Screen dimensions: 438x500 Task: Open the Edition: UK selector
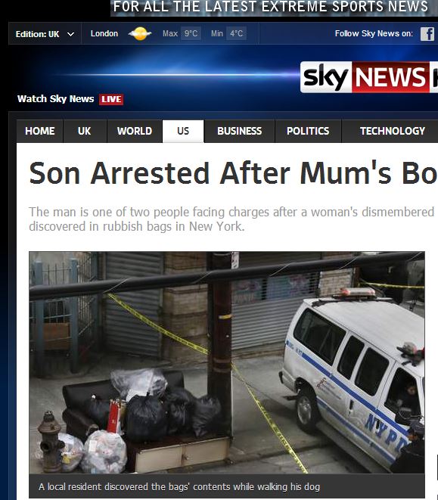[x=45, y=34]
